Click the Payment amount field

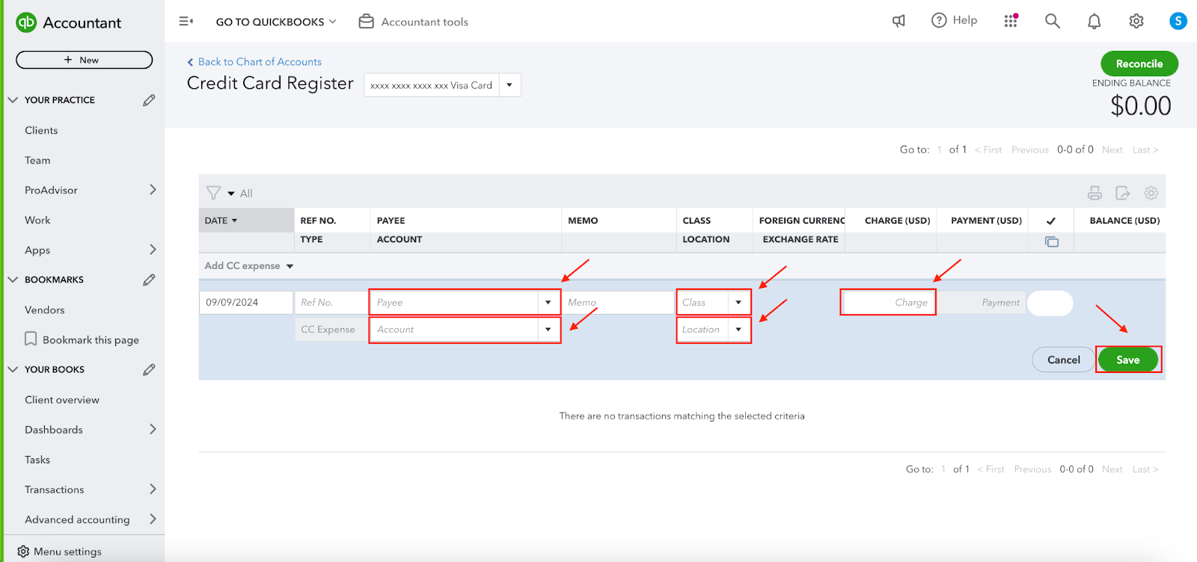(x=982, y=303)
